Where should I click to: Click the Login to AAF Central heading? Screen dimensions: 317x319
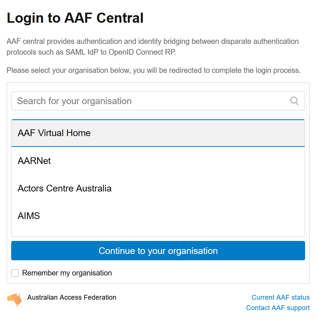[75, 18]
